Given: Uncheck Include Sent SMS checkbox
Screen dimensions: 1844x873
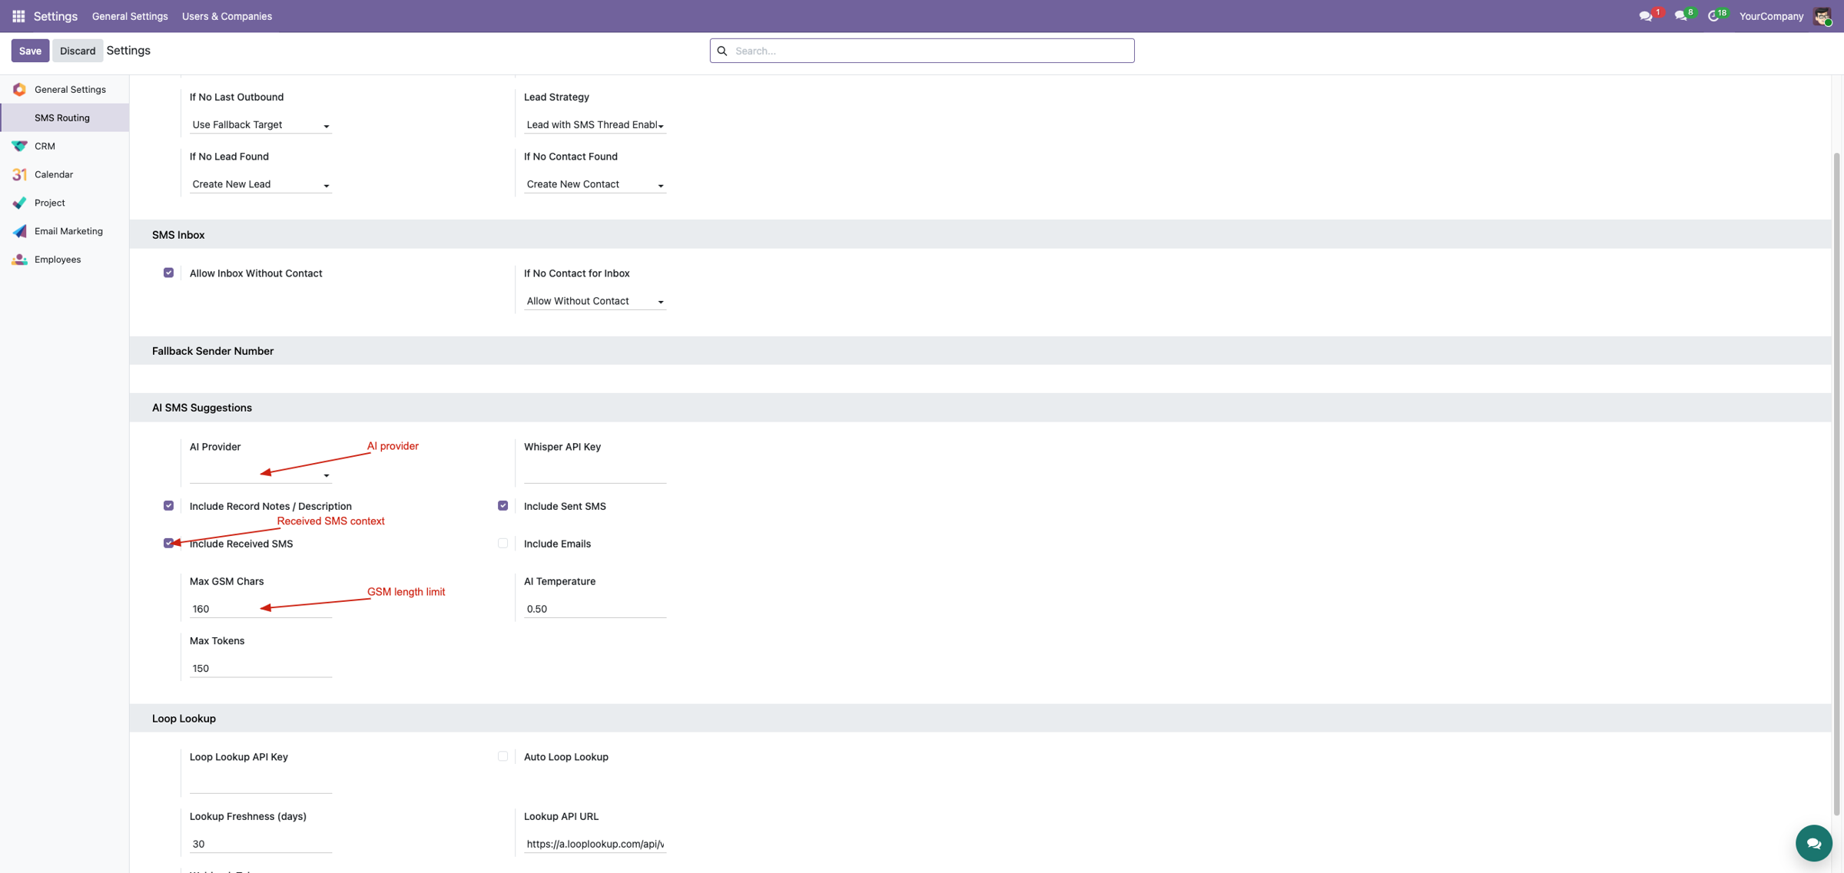Looking at the screenshot, I should 502,505.
